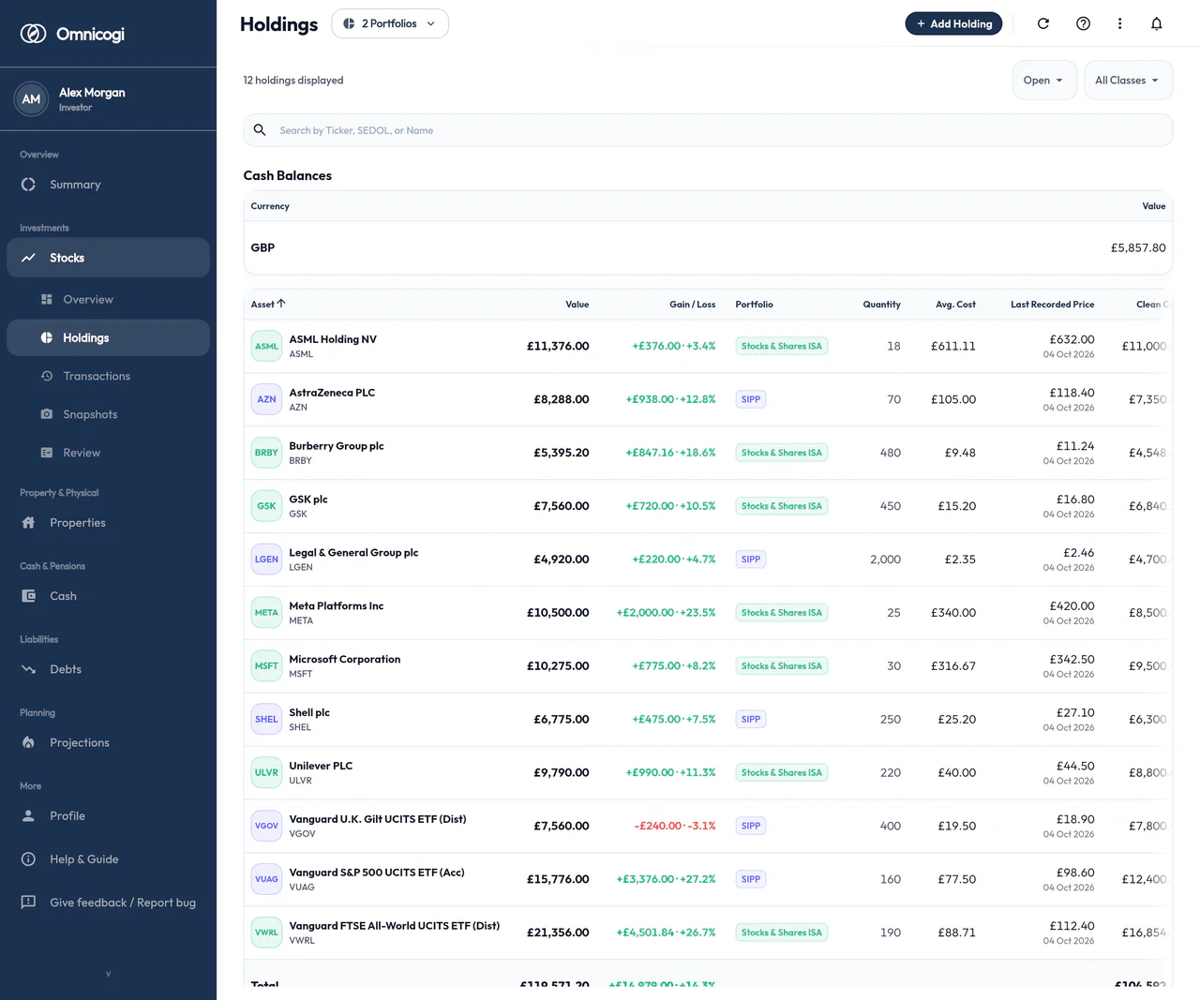1200x1000 pixels.
Task: Expand the 2 Portfolios dropdown
Action: (x=390, y=23)
